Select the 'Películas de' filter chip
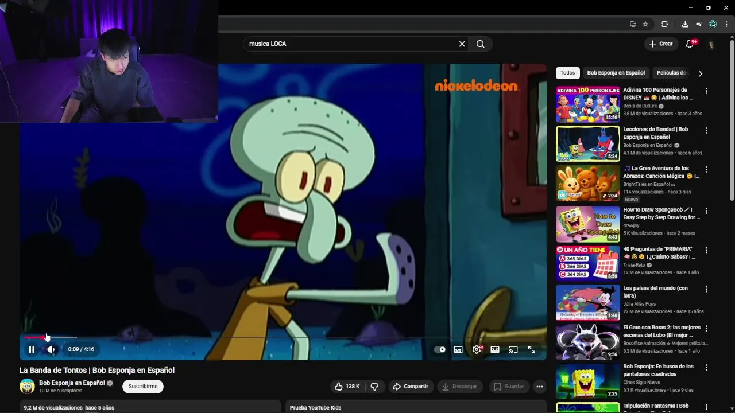The height and width of the screenshot is (413, 735). (672, 73)
